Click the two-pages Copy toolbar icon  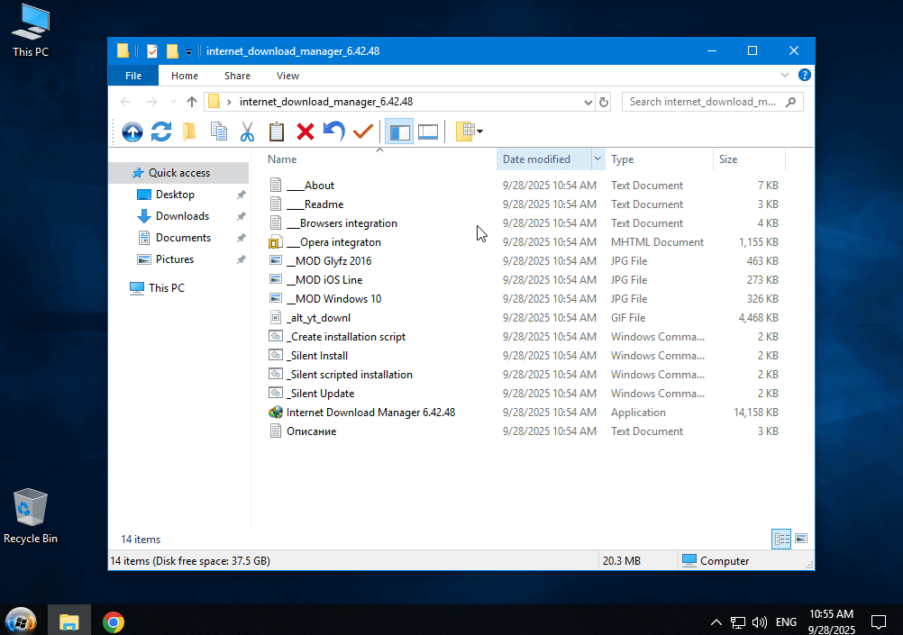pyautogui.click(x=218, y=132)
